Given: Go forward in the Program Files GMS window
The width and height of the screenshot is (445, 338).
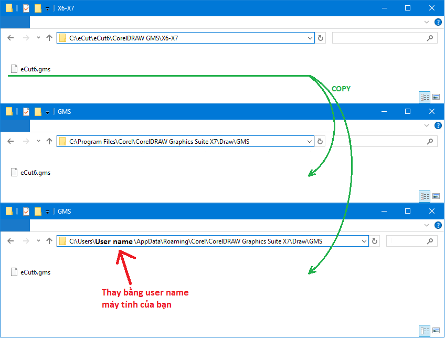Looking at the screenshot, I should 26,141.
